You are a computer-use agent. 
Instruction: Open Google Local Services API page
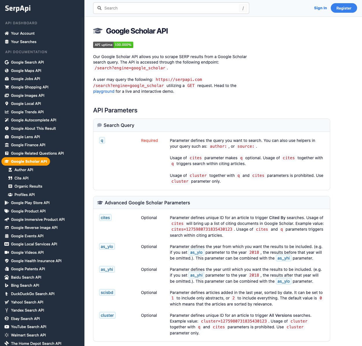click(x=34, y=244)
